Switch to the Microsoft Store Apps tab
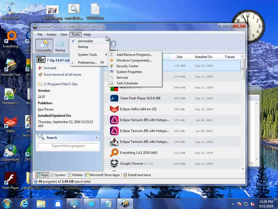Viewport: 278px width, 209px height. (102, 175)
